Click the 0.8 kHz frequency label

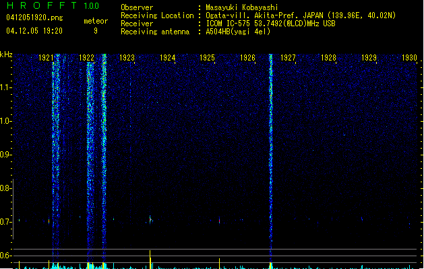point(5,188)
